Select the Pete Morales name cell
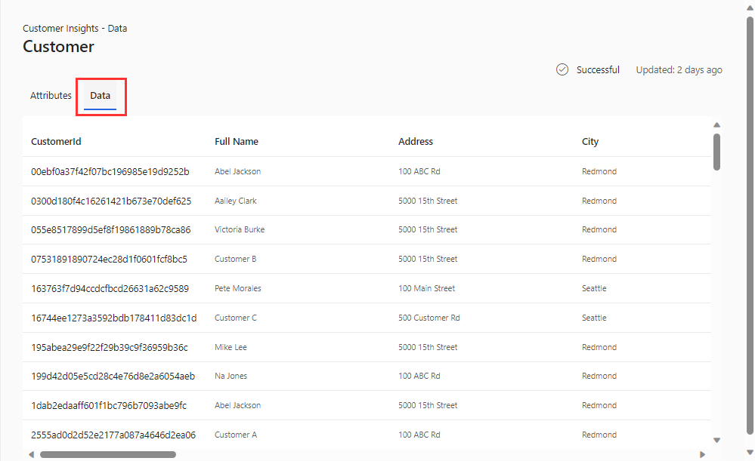This screenshot has width=755, height=461. pyautogui.click(x=237, y=288)
